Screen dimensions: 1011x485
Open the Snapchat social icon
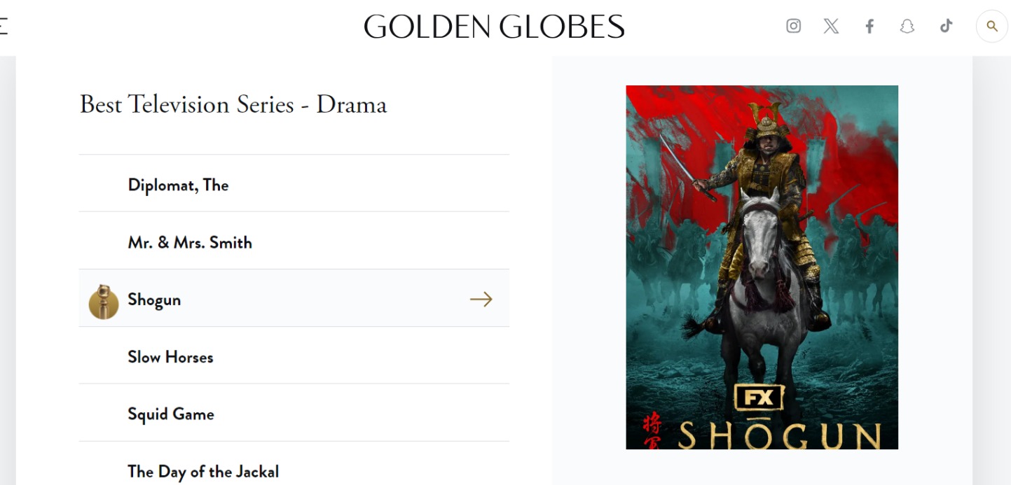tap(907, 26)
